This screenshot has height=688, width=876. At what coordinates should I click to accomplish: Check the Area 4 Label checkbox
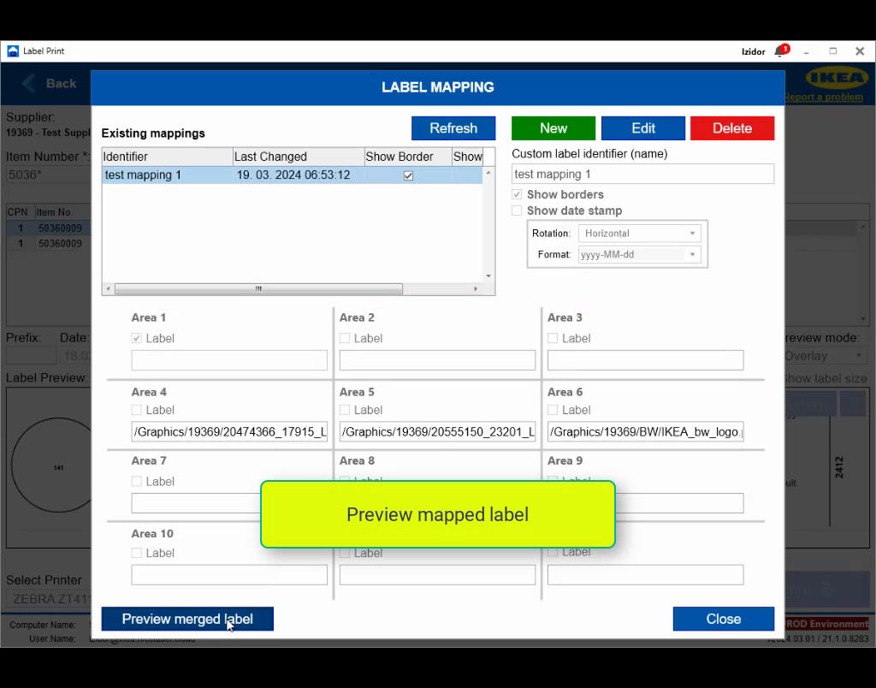[x=136, y=410]
